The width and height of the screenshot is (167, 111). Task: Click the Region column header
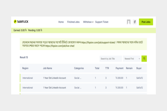coord(25,68)
